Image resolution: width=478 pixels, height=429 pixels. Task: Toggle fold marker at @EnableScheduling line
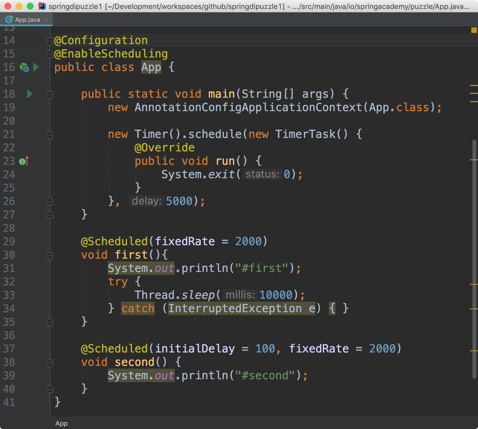point(50,54)
